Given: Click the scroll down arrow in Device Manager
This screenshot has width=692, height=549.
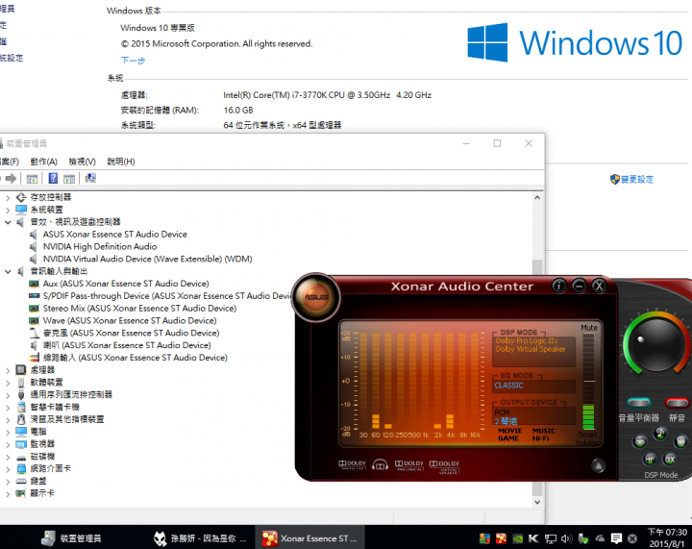Looking at the screenshot, I should click(x=537, y=502).
